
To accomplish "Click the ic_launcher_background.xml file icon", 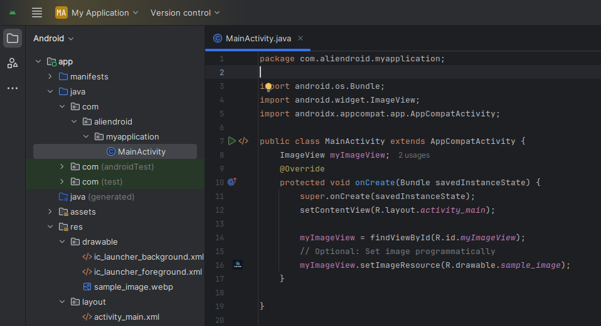I will (x=87, y=257).
